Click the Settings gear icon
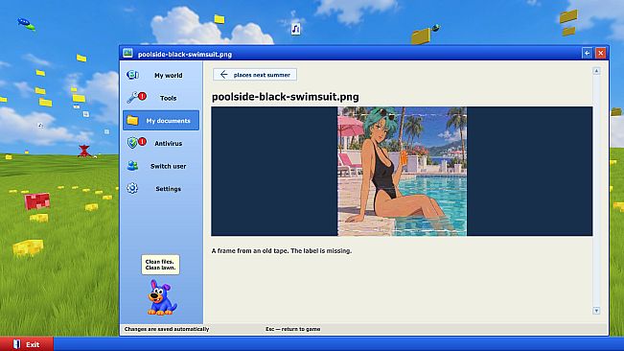 (132, 188)
